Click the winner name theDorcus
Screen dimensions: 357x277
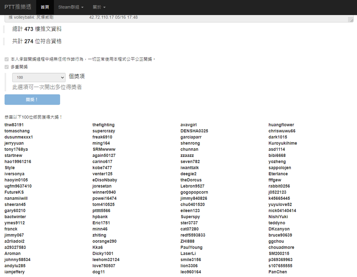tap(191, 180)
